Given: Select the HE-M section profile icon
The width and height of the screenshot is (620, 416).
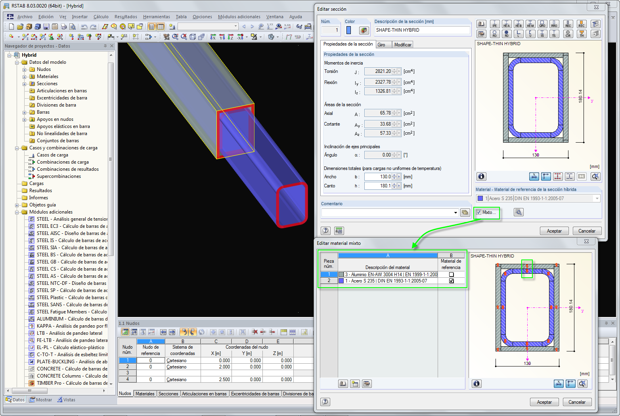Looking at the screenshot, I should click(x=530, y=24).
